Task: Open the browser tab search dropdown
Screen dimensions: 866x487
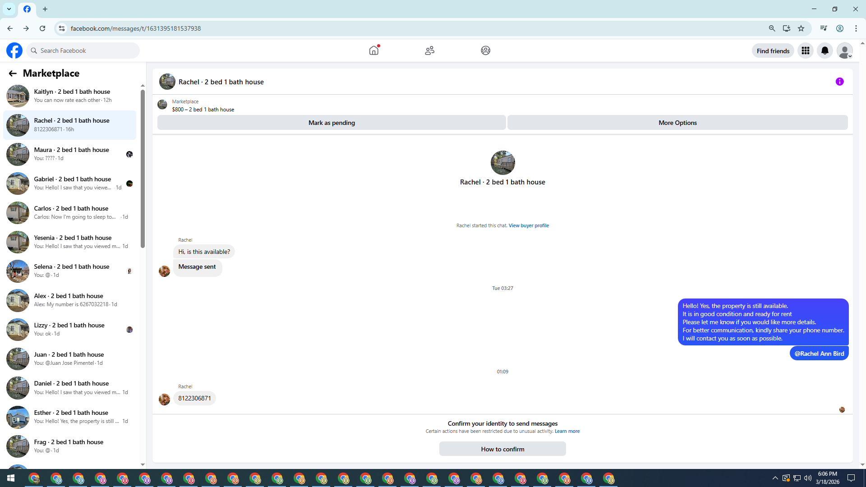Action: (x=9, y=9)
